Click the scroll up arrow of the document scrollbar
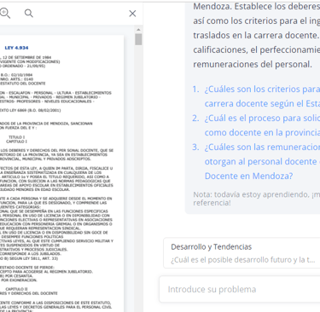Screen dimensions: 320x312 click(x=138, y=30)
